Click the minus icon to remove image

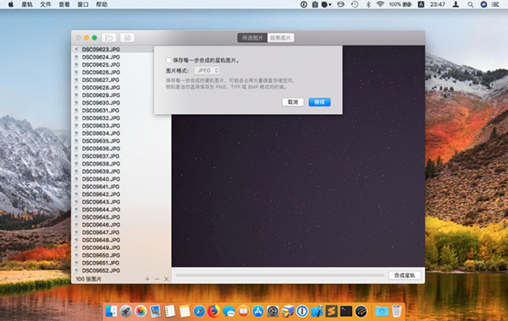[x=157, y=279]
